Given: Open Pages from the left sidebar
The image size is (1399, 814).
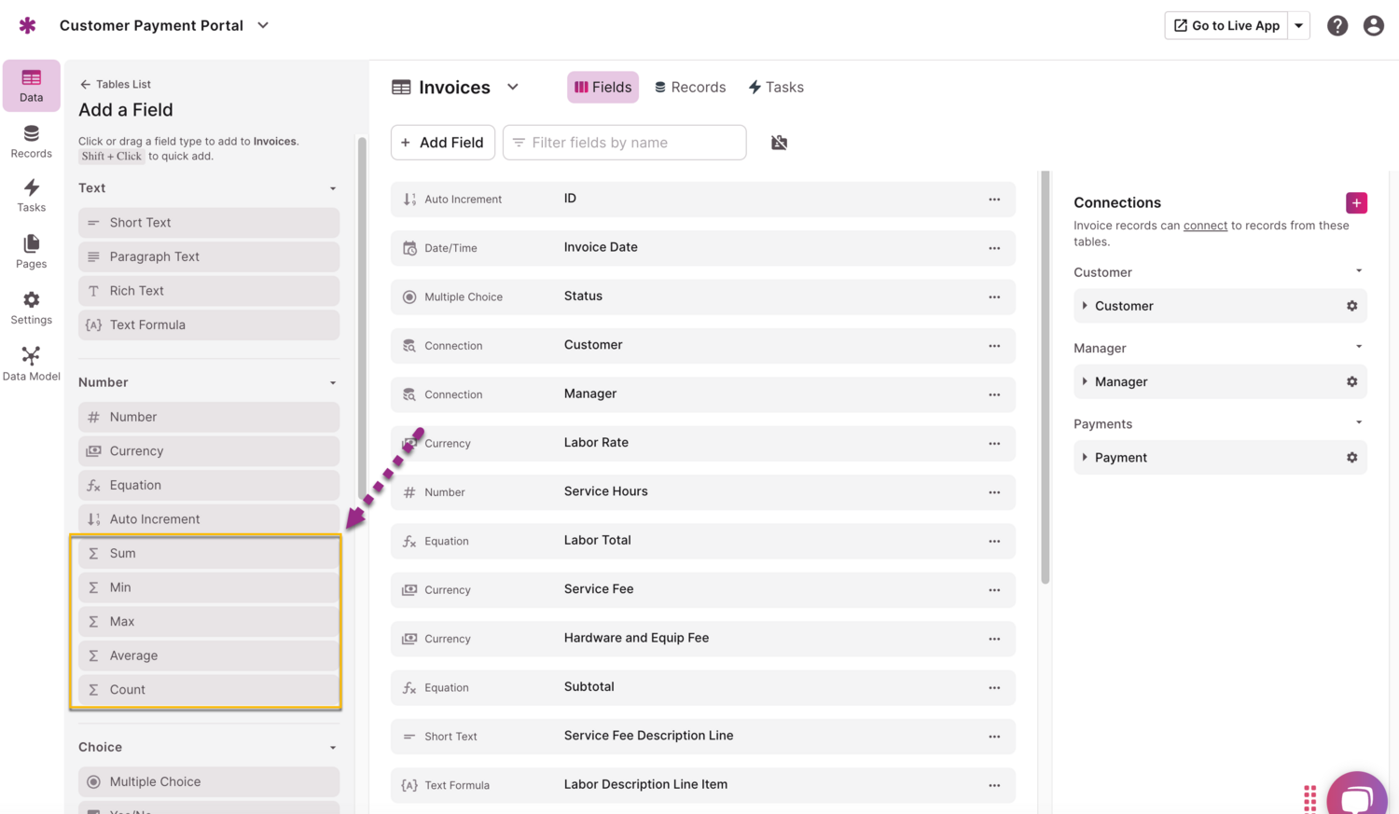Looking at the screenshot, I should (31, 251).
